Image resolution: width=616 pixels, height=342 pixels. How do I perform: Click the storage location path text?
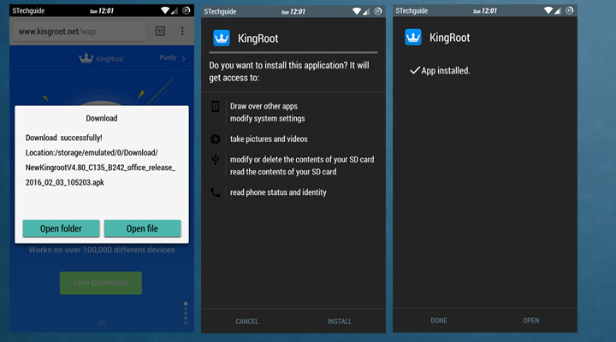pos(92,153)
